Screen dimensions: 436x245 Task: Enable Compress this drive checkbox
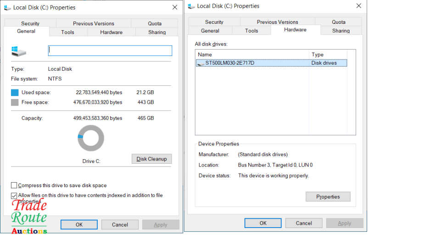tap(14, 185)
